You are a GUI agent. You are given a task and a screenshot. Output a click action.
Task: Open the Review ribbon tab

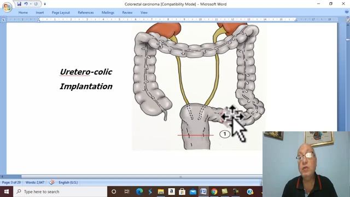pos(127,13)
